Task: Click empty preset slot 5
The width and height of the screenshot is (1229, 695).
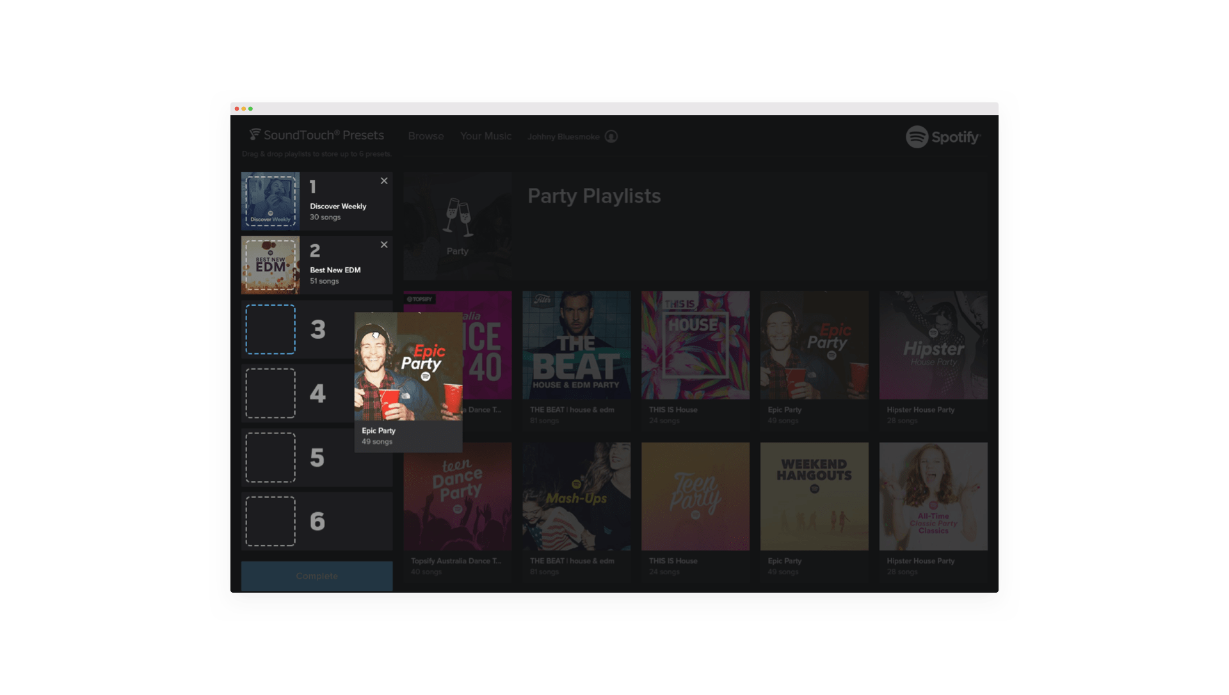Action: [271, 457]
